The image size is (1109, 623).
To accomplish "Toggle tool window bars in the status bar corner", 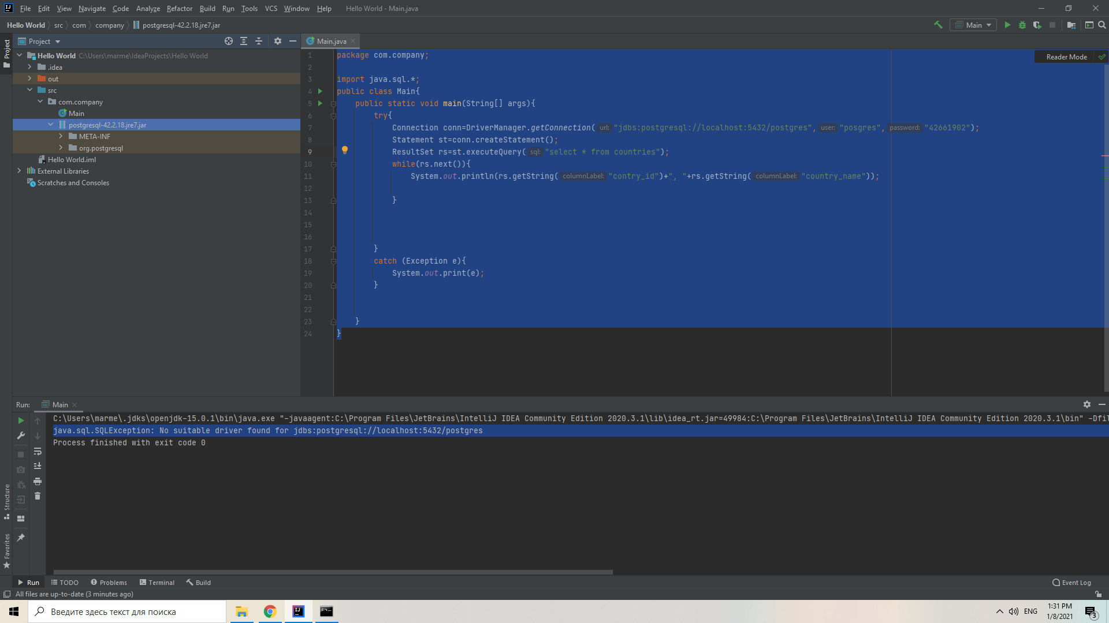I will pos(6,594).
